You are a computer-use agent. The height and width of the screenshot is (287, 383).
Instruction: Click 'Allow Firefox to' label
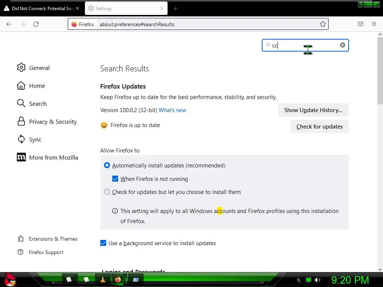pyautogui.click(x=120, y=151)
